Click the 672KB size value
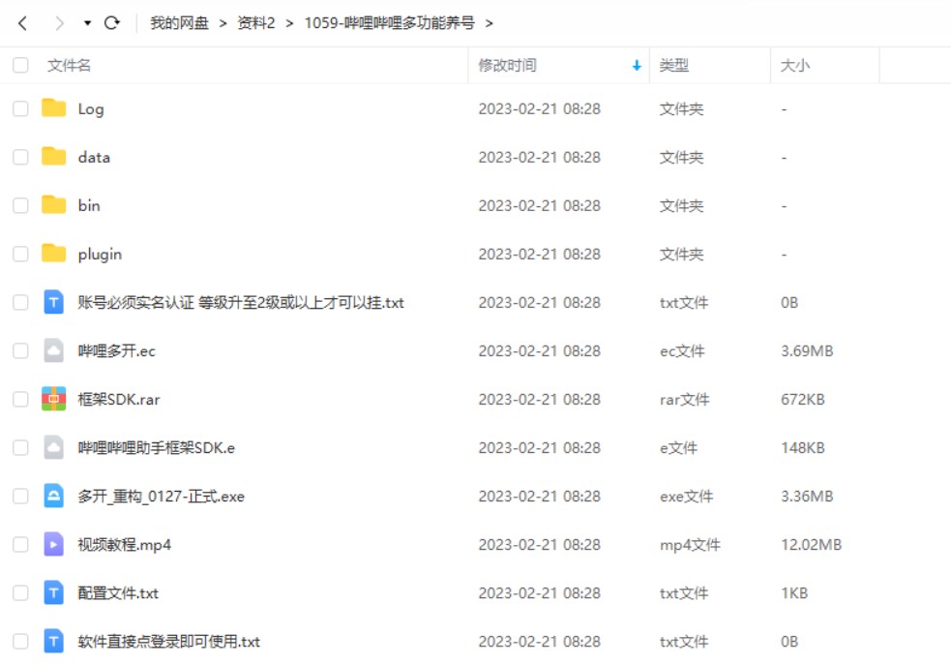The width and height of the screenshot is (951, 665). [x=802, y=399]
